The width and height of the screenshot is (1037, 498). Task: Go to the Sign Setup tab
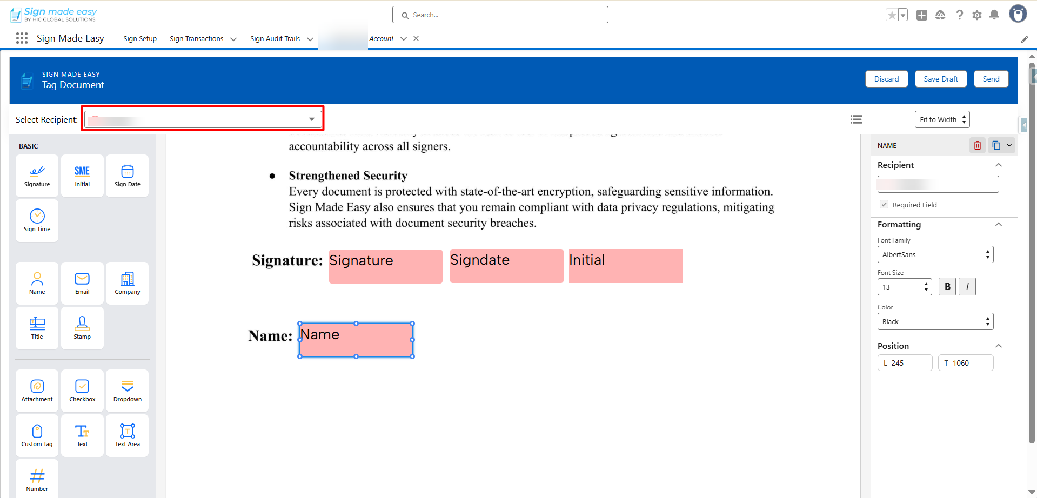pos(140,39)
